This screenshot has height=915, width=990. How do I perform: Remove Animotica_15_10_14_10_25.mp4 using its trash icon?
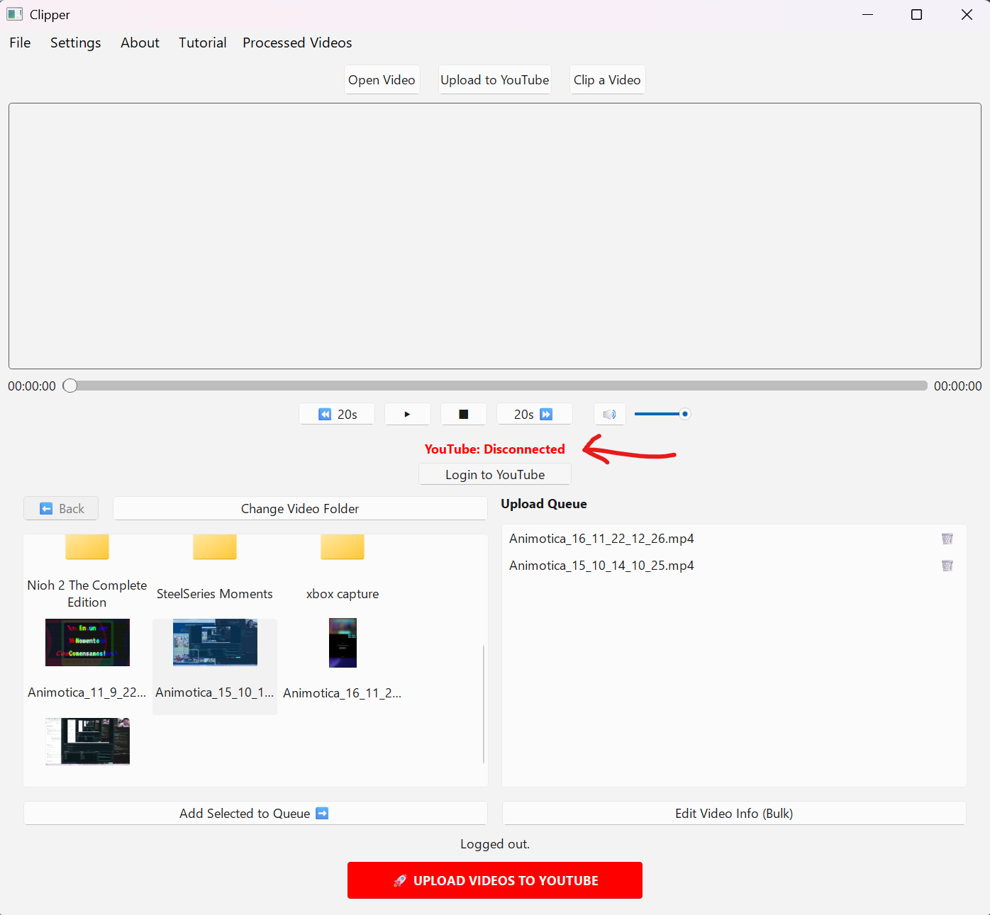point(947,566)
